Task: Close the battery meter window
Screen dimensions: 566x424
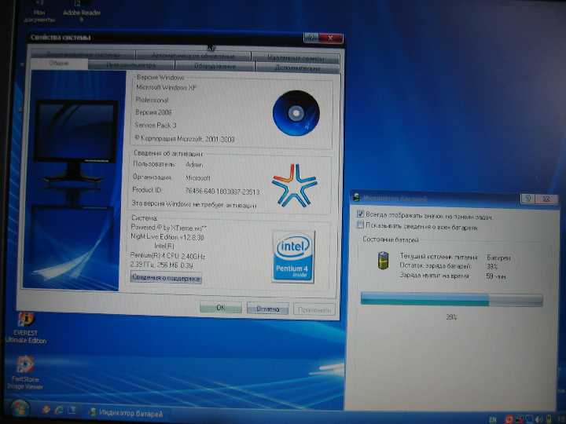Action: (x=547, y=199)
